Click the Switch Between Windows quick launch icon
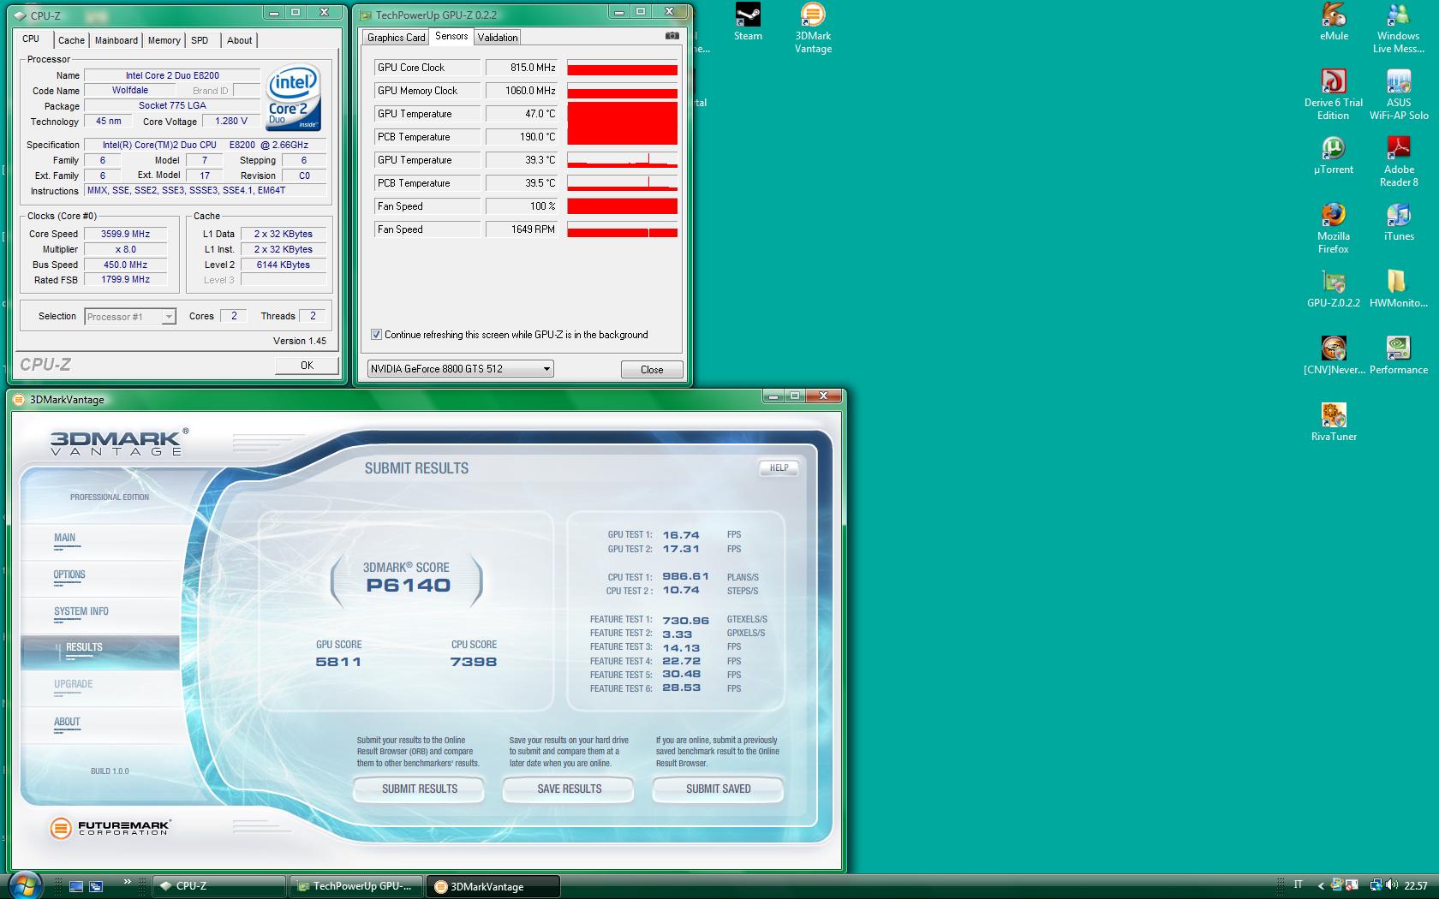Viewport: 1439px width, 899px height. (x=96, y=886)
